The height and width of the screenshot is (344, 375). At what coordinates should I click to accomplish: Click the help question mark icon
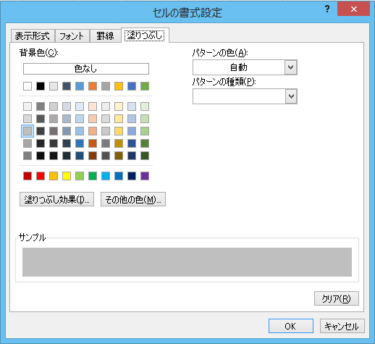[327, 9]
